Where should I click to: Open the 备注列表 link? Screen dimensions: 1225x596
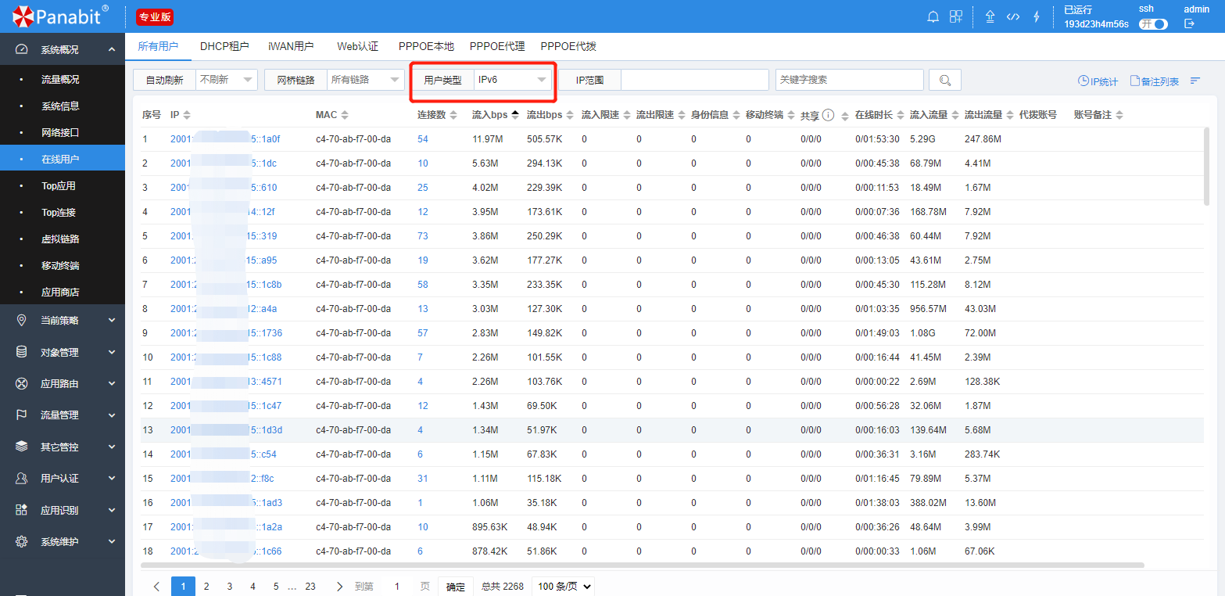tap(1155, 81)
